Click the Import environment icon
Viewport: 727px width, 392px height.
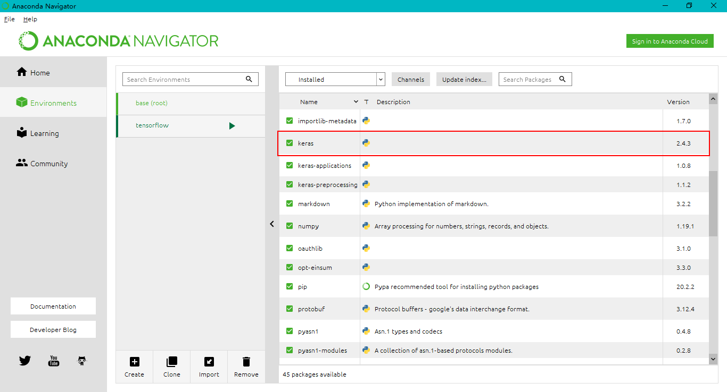point(209,362)
